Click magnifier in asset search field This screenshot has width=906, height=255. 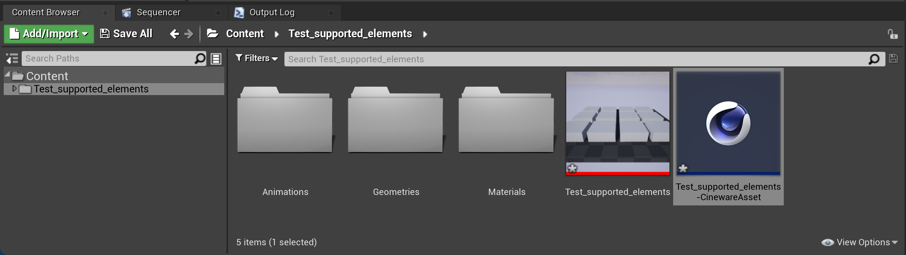point(874,59)
